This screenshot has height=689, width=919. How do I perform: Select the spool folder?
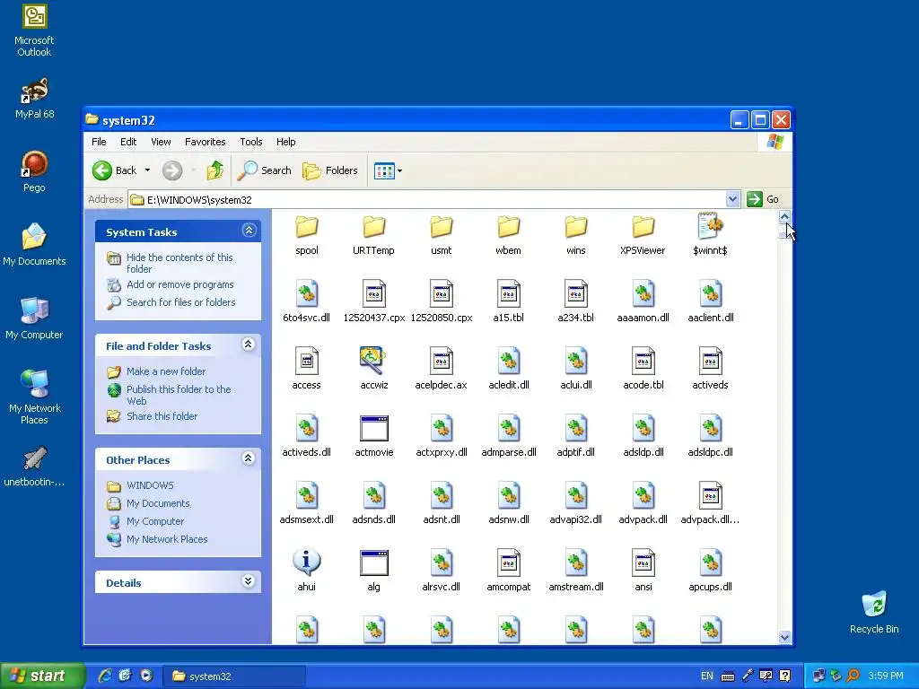coord(307,236)
